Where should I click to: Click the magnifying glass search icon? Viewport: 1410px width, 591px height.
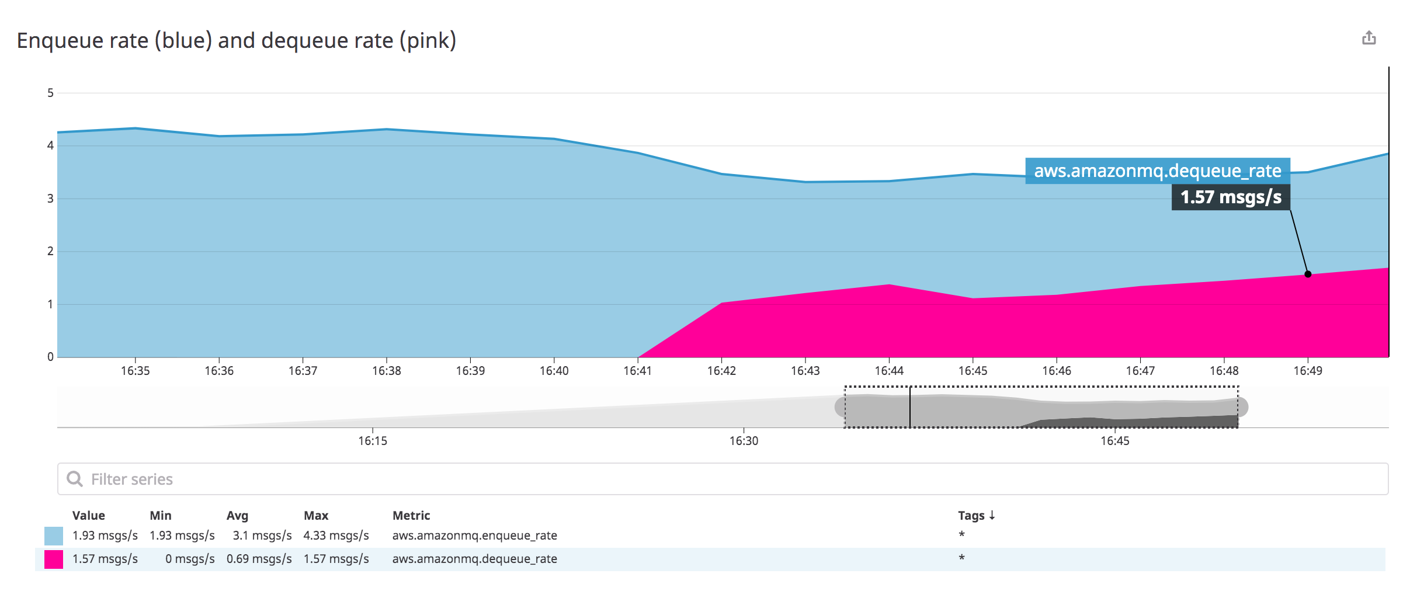pyautogui.click(x=75, y=478)
